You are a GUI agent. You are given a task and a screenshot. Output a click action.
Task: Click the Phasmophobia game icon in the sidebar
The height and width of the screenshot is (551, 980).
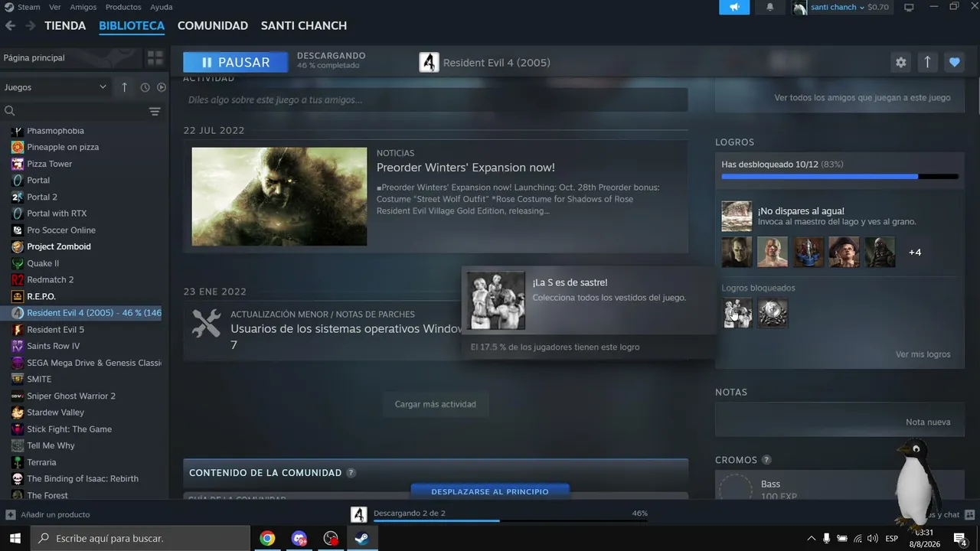pyautogui.click(x=18, y=131)
